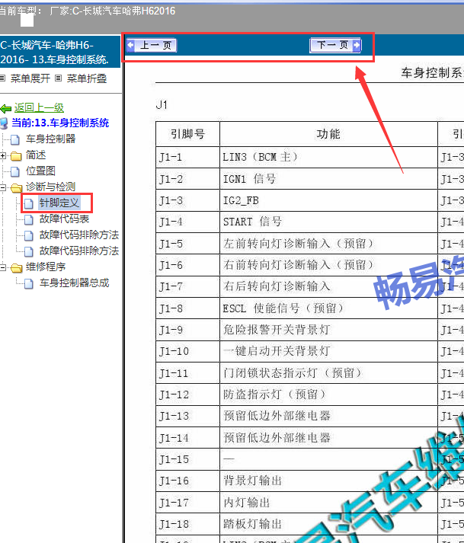Open second 故障代码排除方法 tree item
The height and width of the screenshot is (543, 464).
click(79, 251)
